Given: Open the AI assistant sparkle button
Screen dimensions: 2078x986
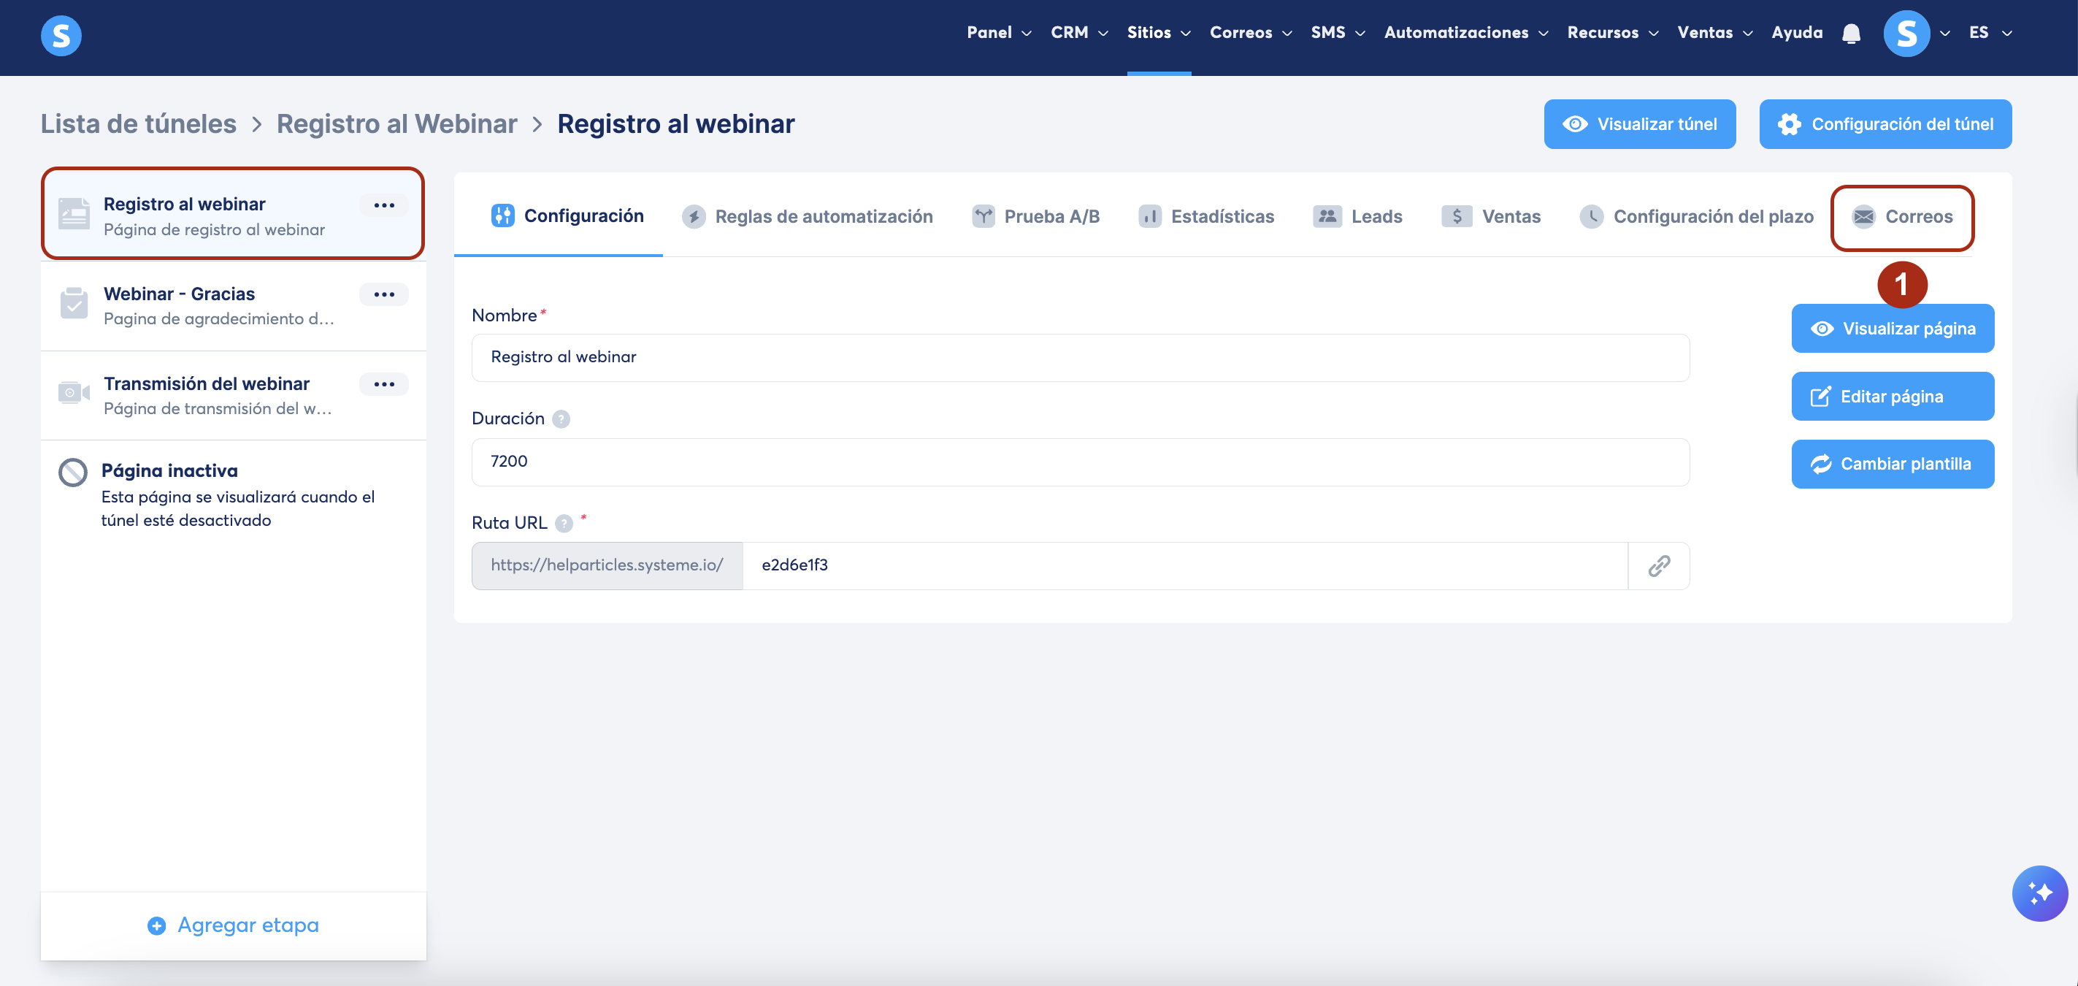Looking at the screenshot, I should (2039, 893).
